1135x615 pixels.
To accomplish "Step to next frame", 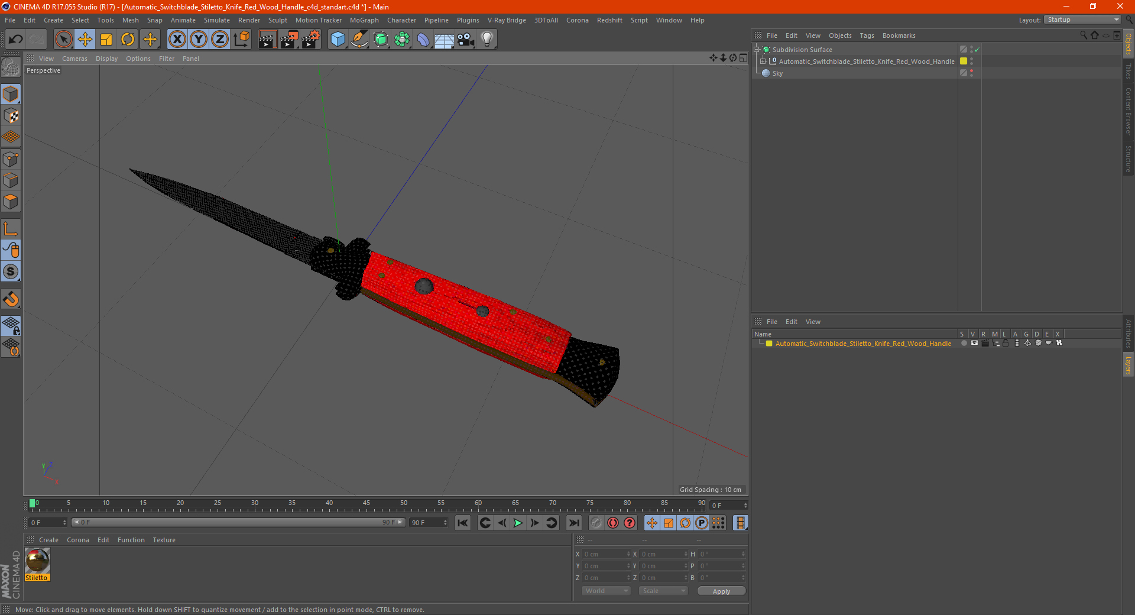I will coord(534,523).
